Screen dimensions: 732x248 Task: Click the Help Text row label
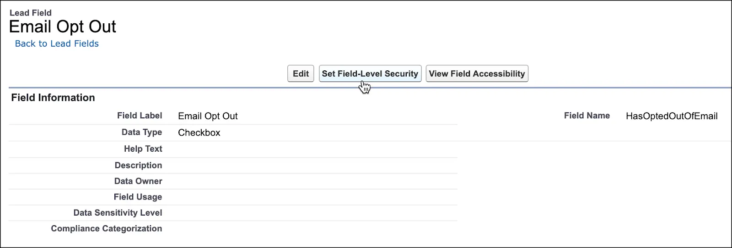[x=143, y=148]
